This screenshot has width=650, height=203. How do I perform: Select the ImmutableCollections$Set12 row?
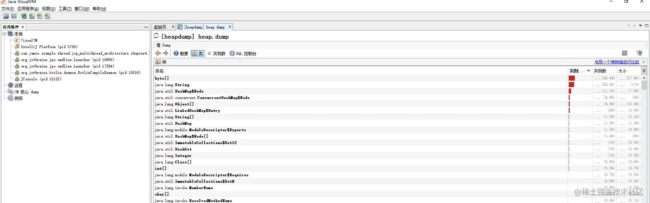coord(397,143)
